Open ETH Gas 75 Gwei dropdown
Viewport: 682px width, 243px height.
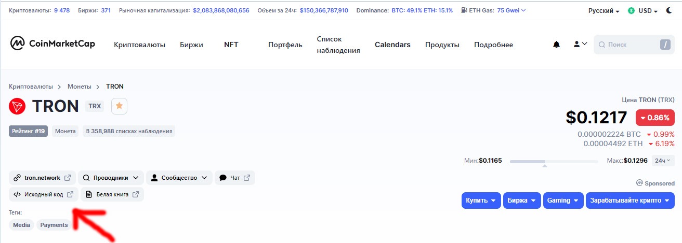[511, 10]
